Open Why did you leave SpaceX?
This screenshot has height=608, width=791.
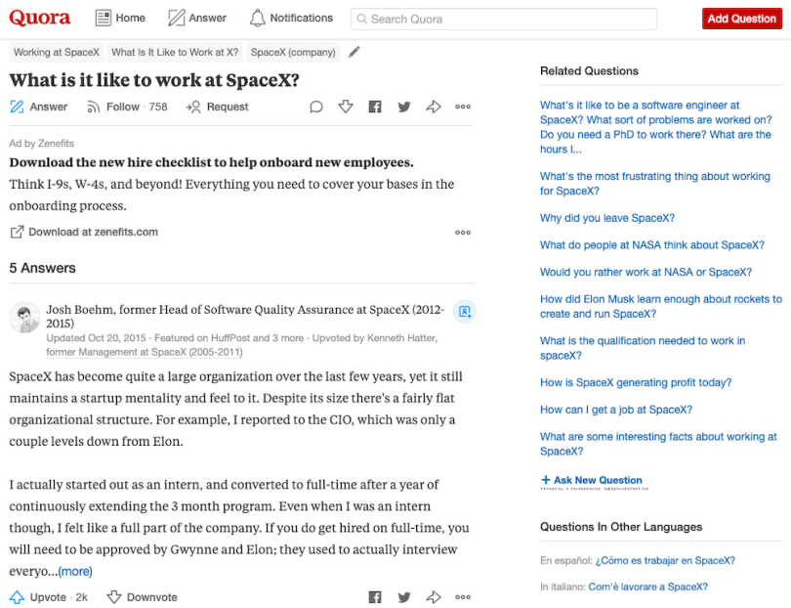606,218
